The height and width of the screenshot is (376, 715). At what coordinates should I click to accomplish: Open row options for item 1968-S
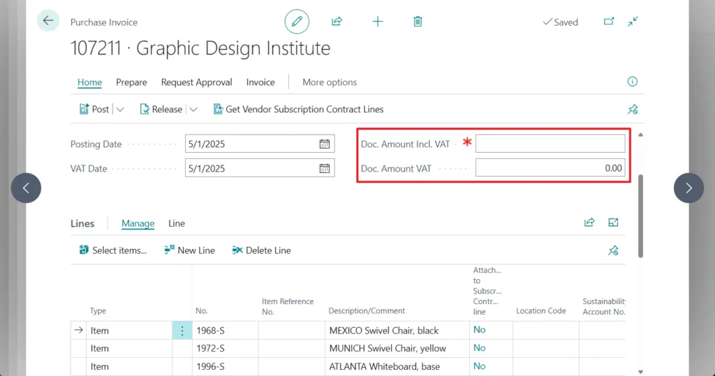182,331
